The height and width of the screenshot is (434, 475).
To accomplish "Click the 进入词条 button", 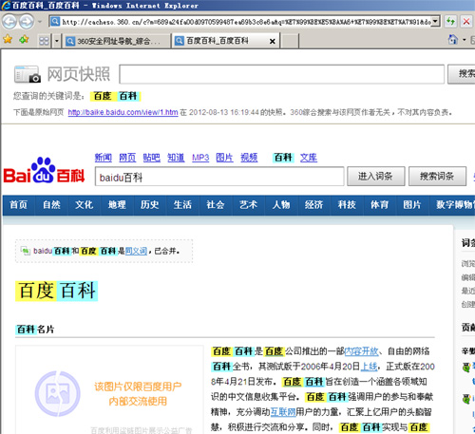I will (375, 177).
